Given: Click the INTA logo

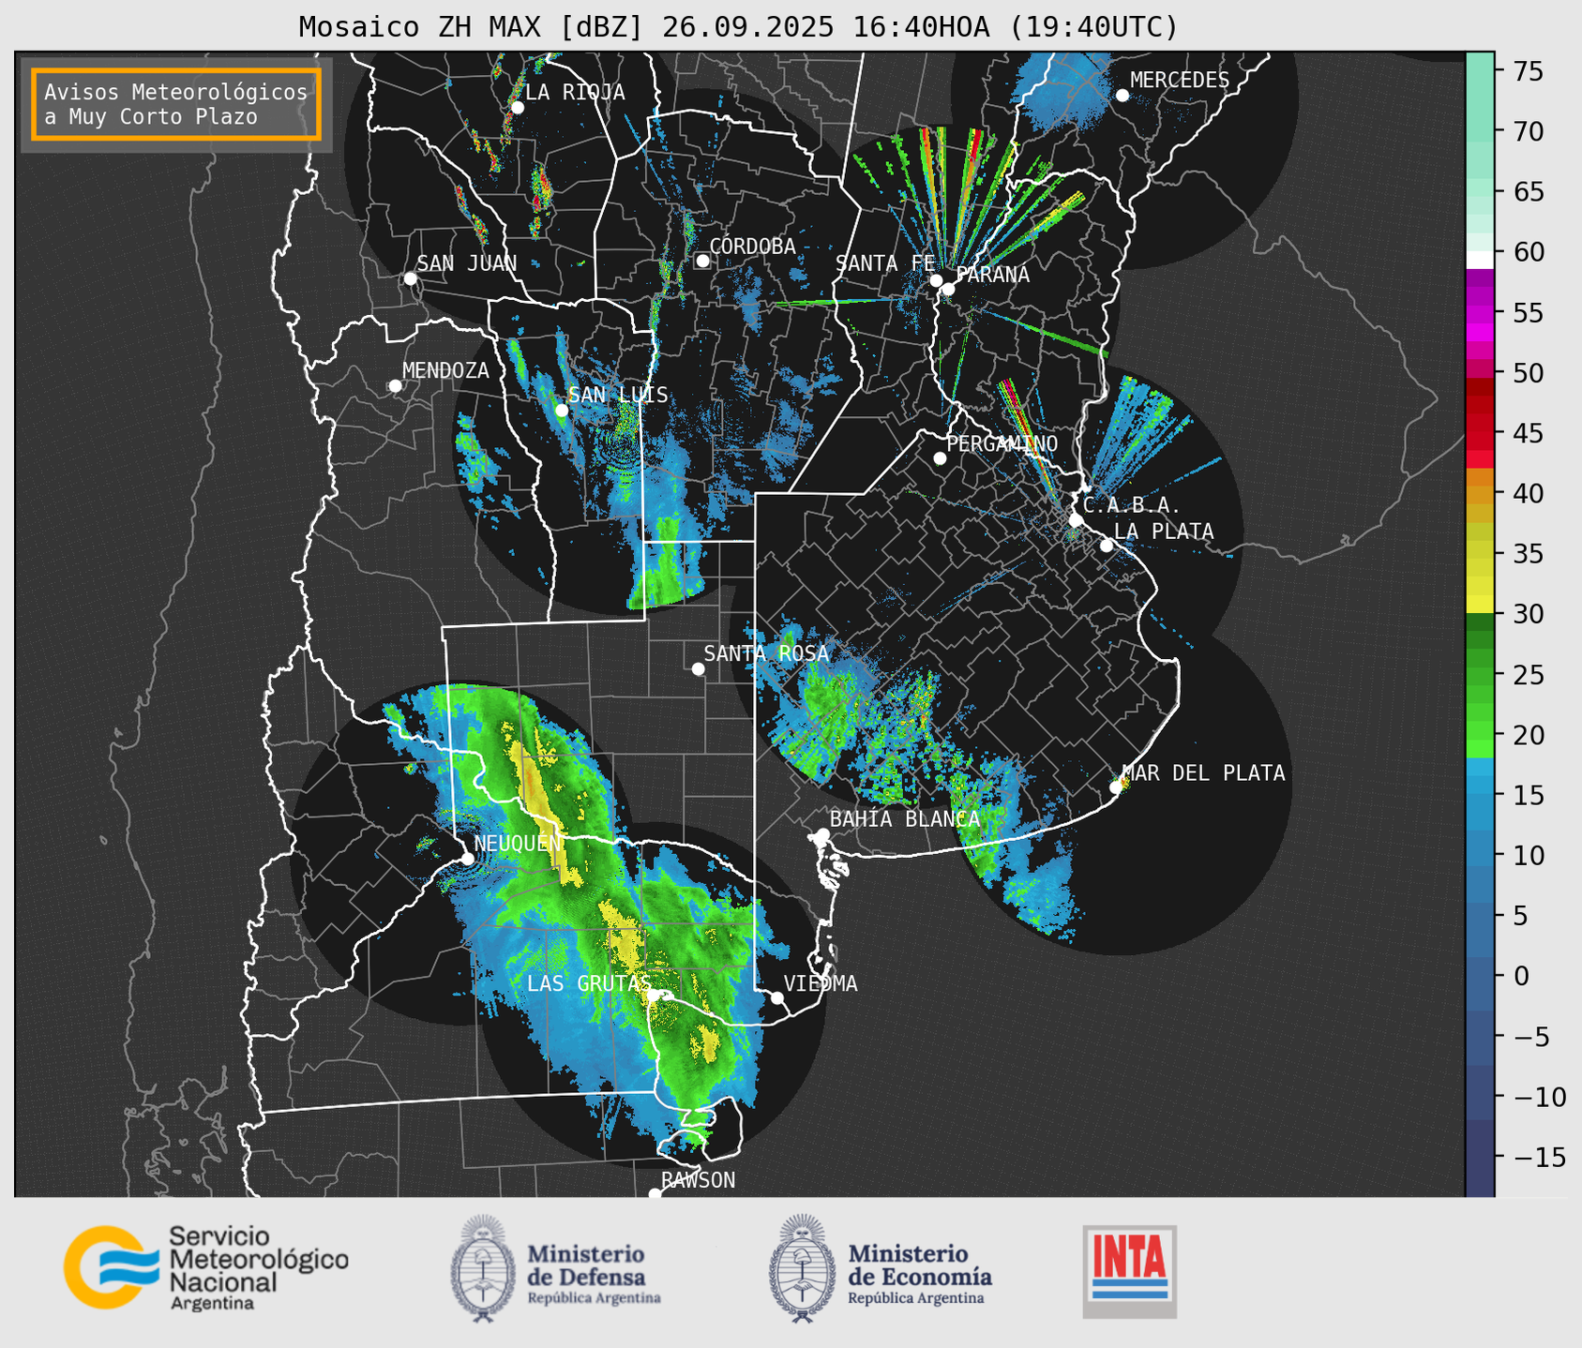Looking at the screenshot, I should (x=1130, y=1271).
